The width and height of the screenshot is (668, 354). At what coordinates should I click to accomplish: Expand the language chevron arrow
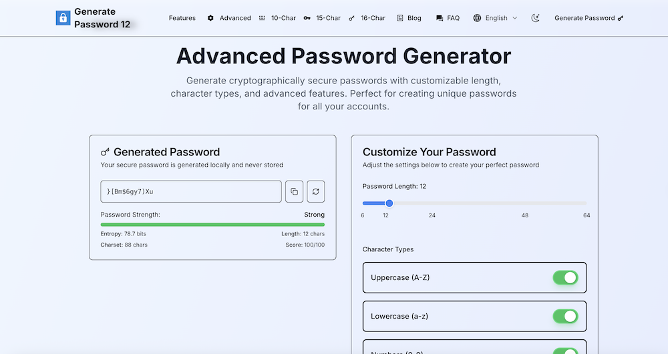515,18
